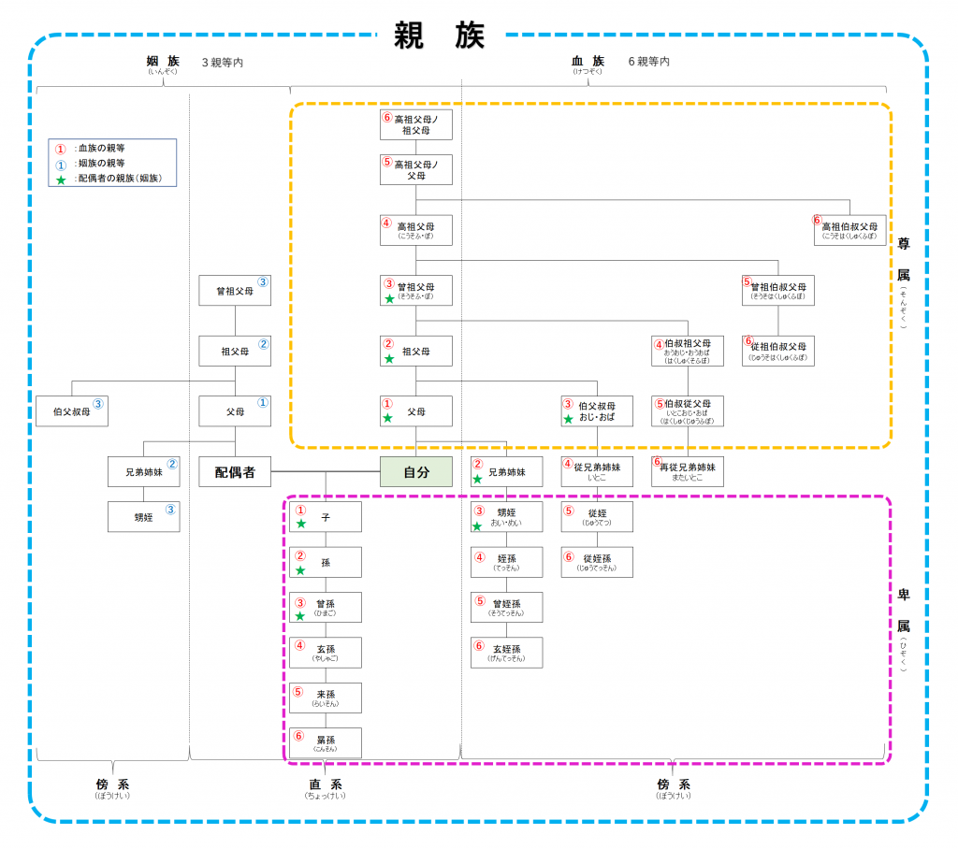Click the 直系 label at the bottom
Viewport: 958px width, 849px height.
coord(325,784)
